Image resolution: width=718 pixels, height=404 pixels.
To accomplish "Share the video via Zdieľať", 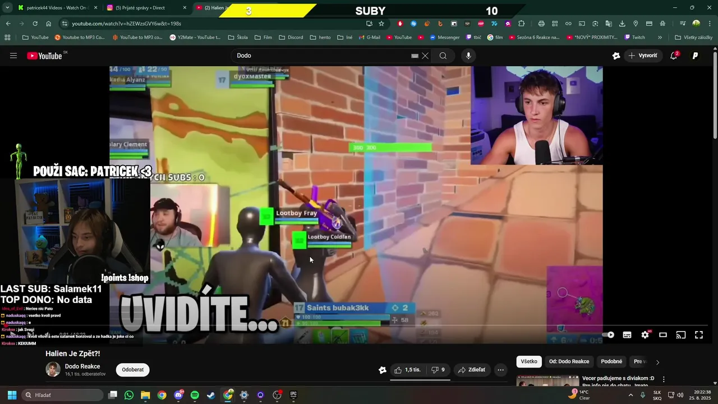I will click(472, 370).
